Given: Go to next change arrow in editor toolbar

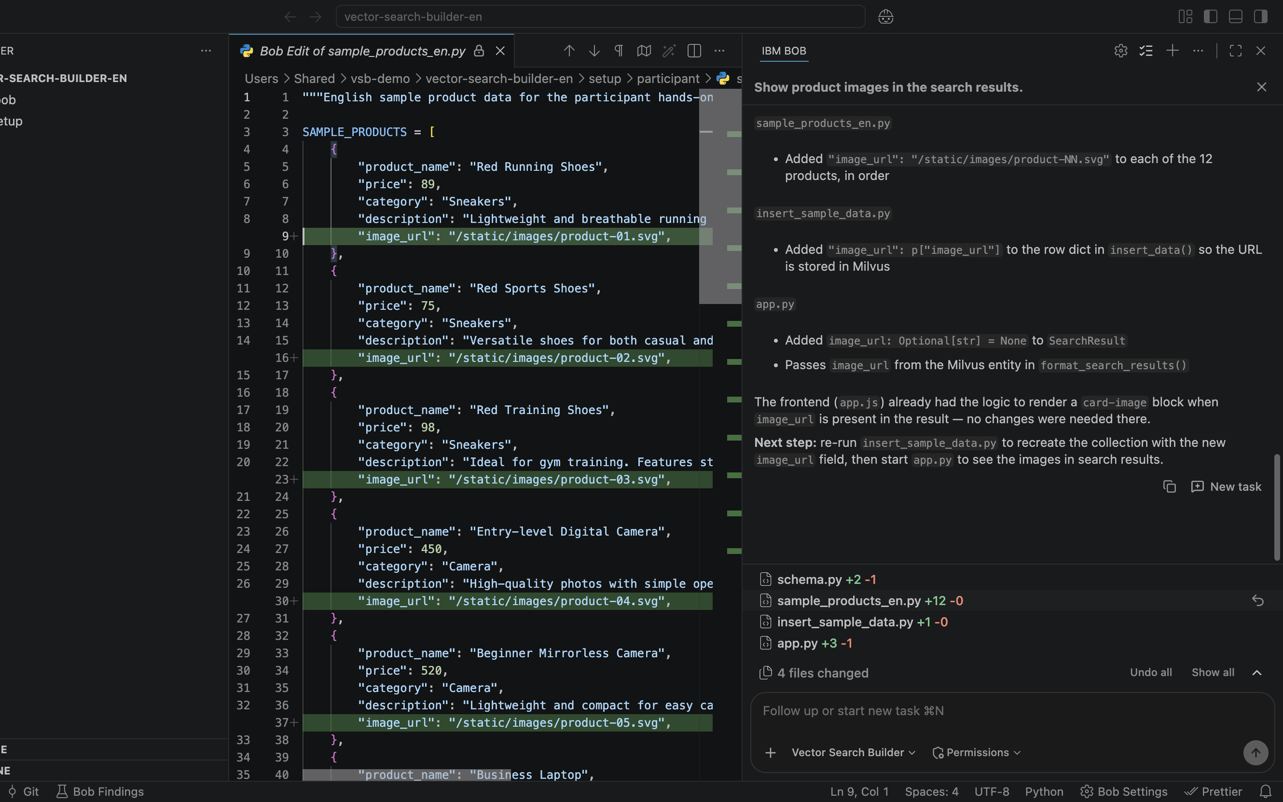Looking at the screenshot, I should coord(594,51).
